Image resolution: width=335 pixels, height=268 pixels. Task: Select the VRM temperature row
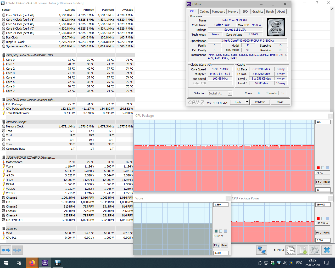tap(68, 233)
